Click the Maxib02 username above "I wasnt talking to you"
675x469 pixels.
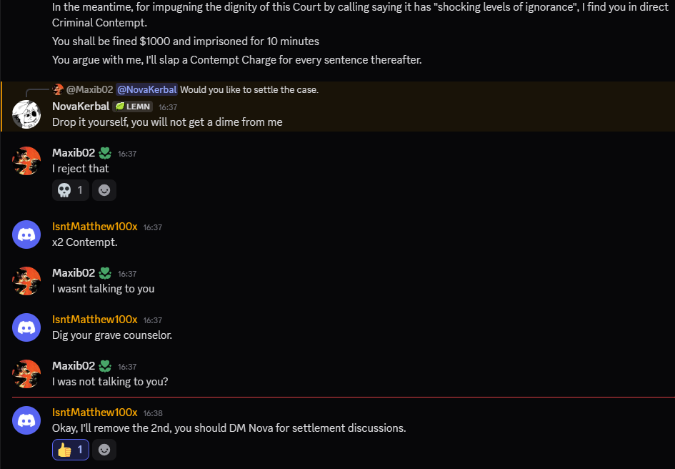click(x=74, y=273)
